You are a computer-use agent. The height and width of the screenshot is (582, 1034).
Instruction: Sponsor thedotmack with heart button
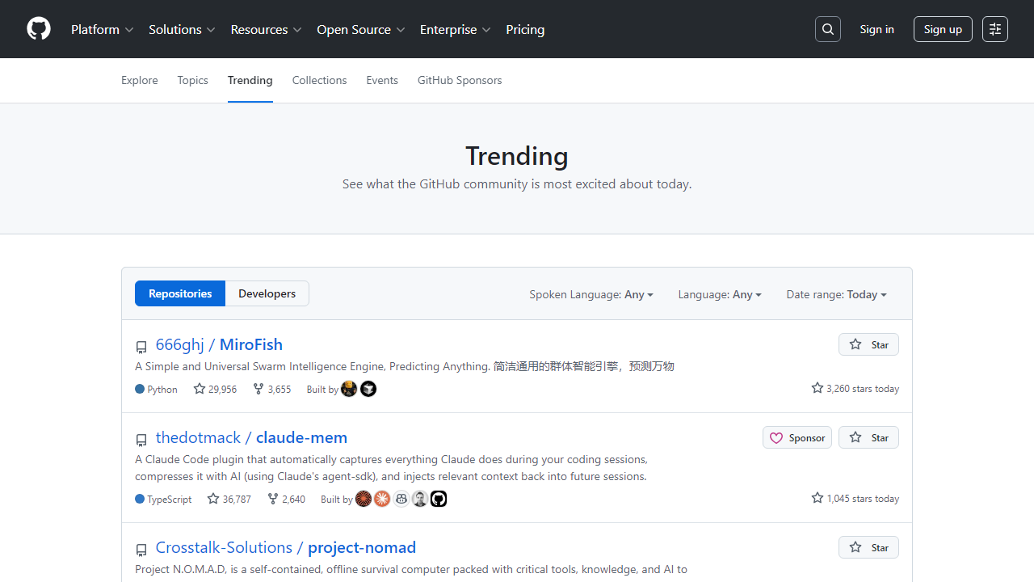(797, 437)
